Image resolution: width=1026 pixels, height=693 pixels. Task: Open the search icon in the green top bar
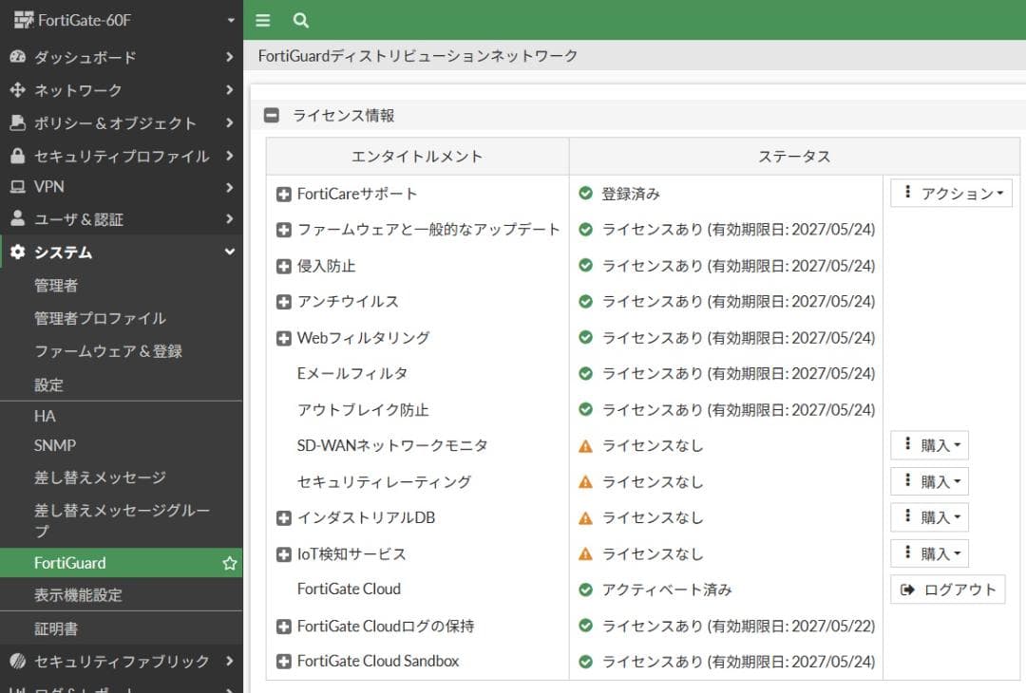point(300,19)
